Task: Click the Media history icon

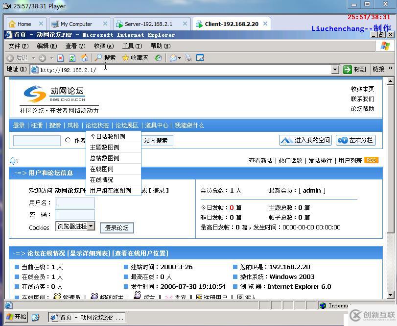Action: [158, 58]
